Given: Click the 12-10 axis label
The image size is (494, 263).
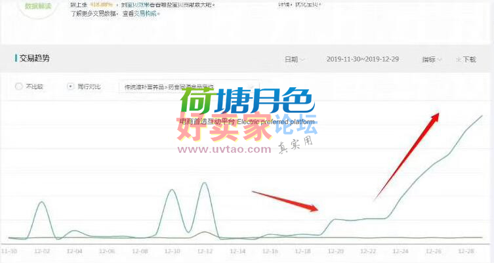Looking at the screenshot, I should point(173,251).
